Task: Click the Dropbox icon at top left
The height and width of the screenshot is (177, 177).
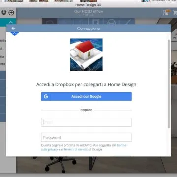Action: 4,12
